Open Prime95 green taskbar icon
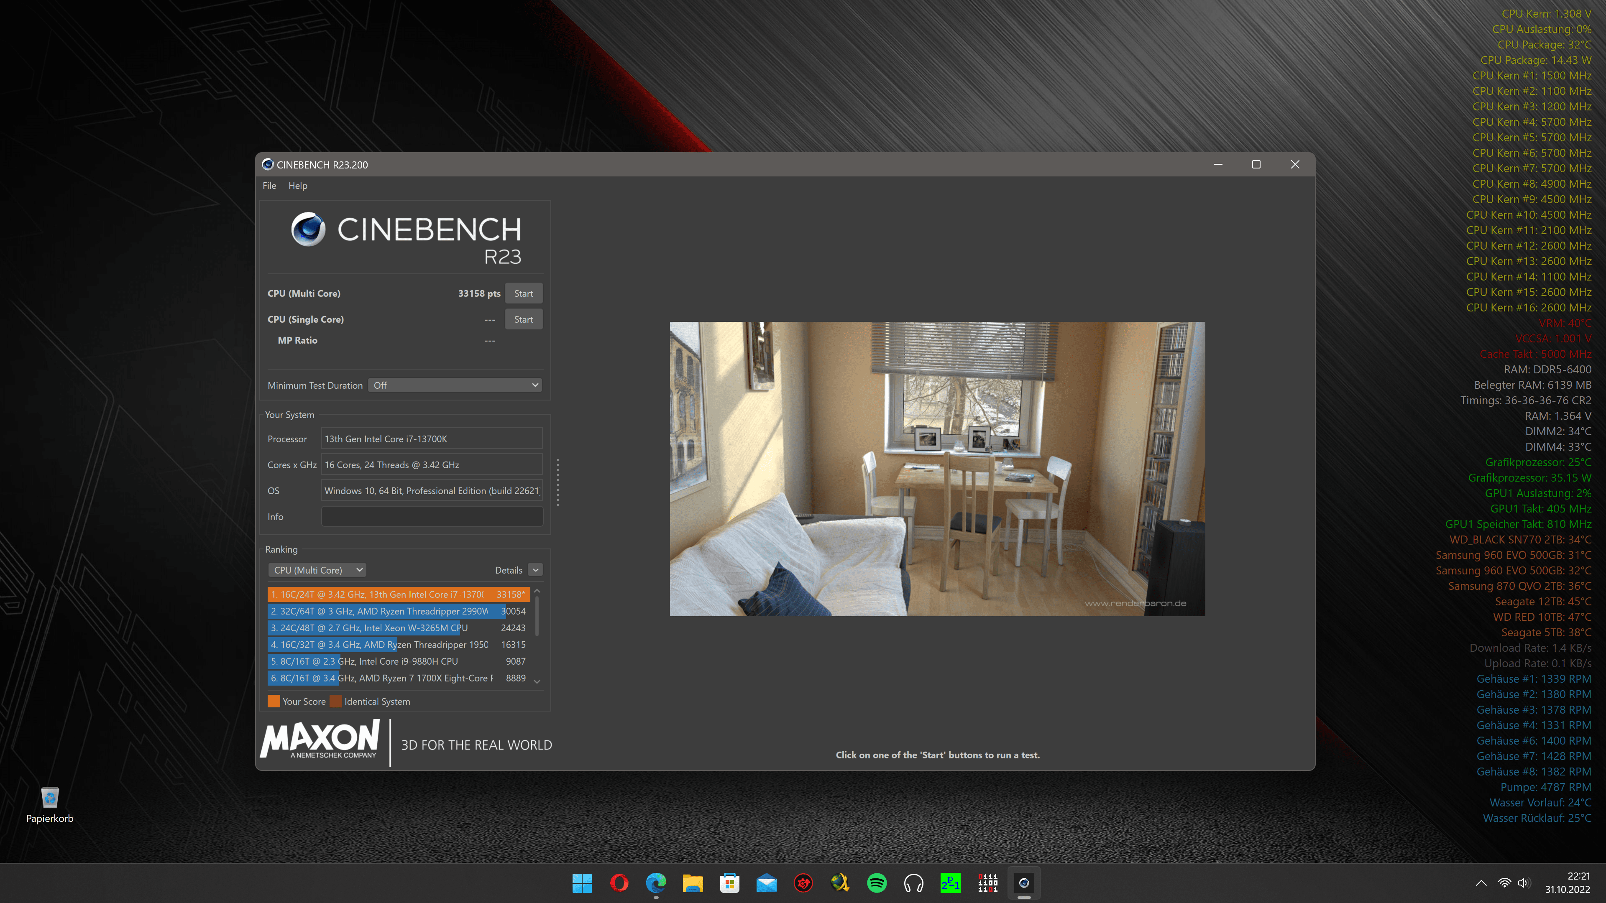This screenshot has height=903, width=1606. point(950,883)
